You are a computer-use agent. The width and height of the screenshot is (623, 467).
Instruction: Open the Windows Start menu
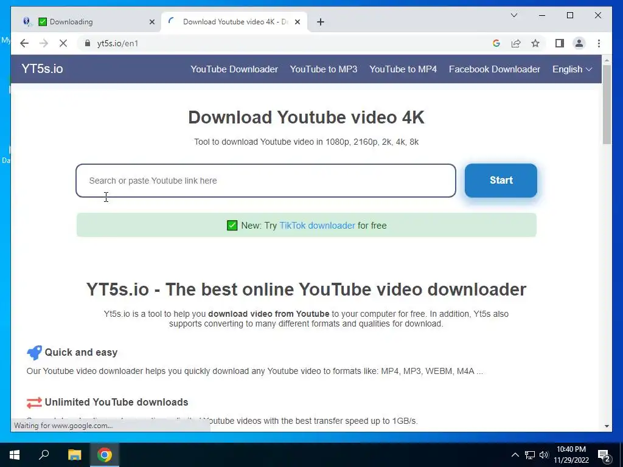15,455
